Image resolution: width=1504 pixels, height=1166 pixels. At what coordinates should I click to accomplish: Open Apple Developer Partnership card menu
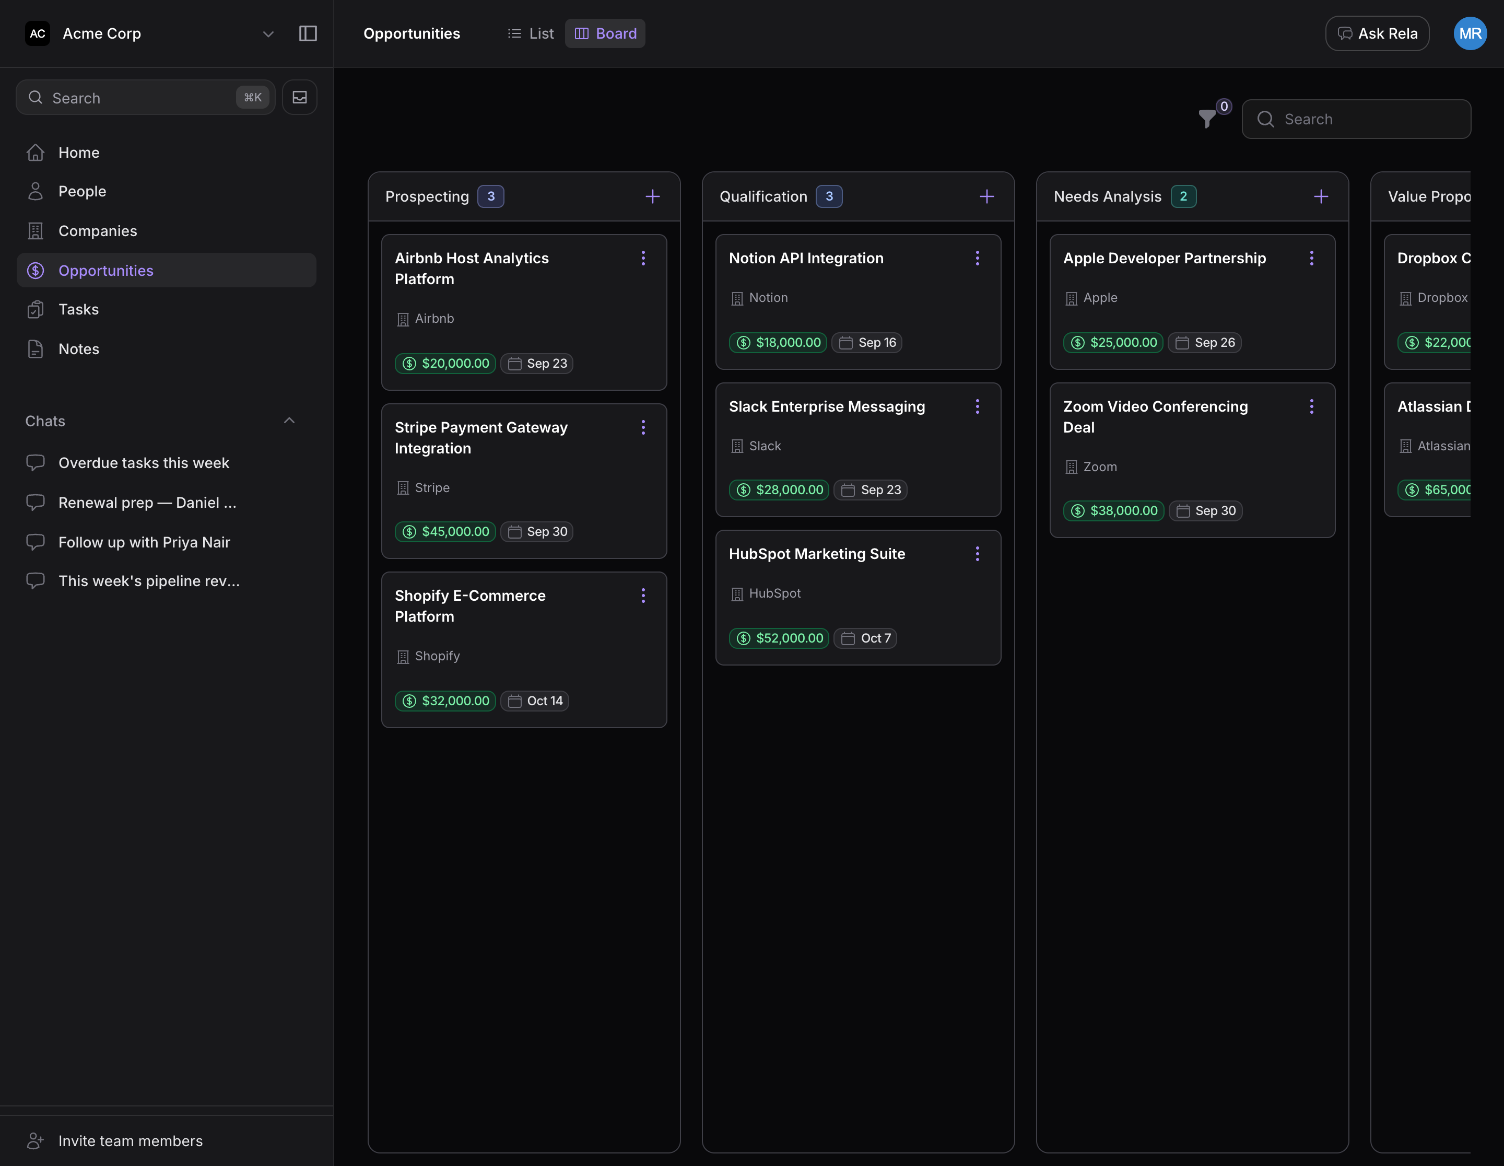point(1311,258)
